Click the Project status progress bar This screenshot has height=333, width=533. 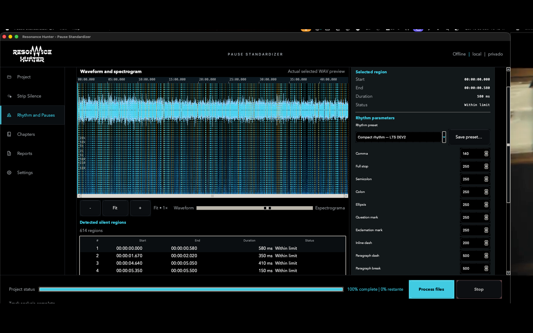(x=191, y=289)
